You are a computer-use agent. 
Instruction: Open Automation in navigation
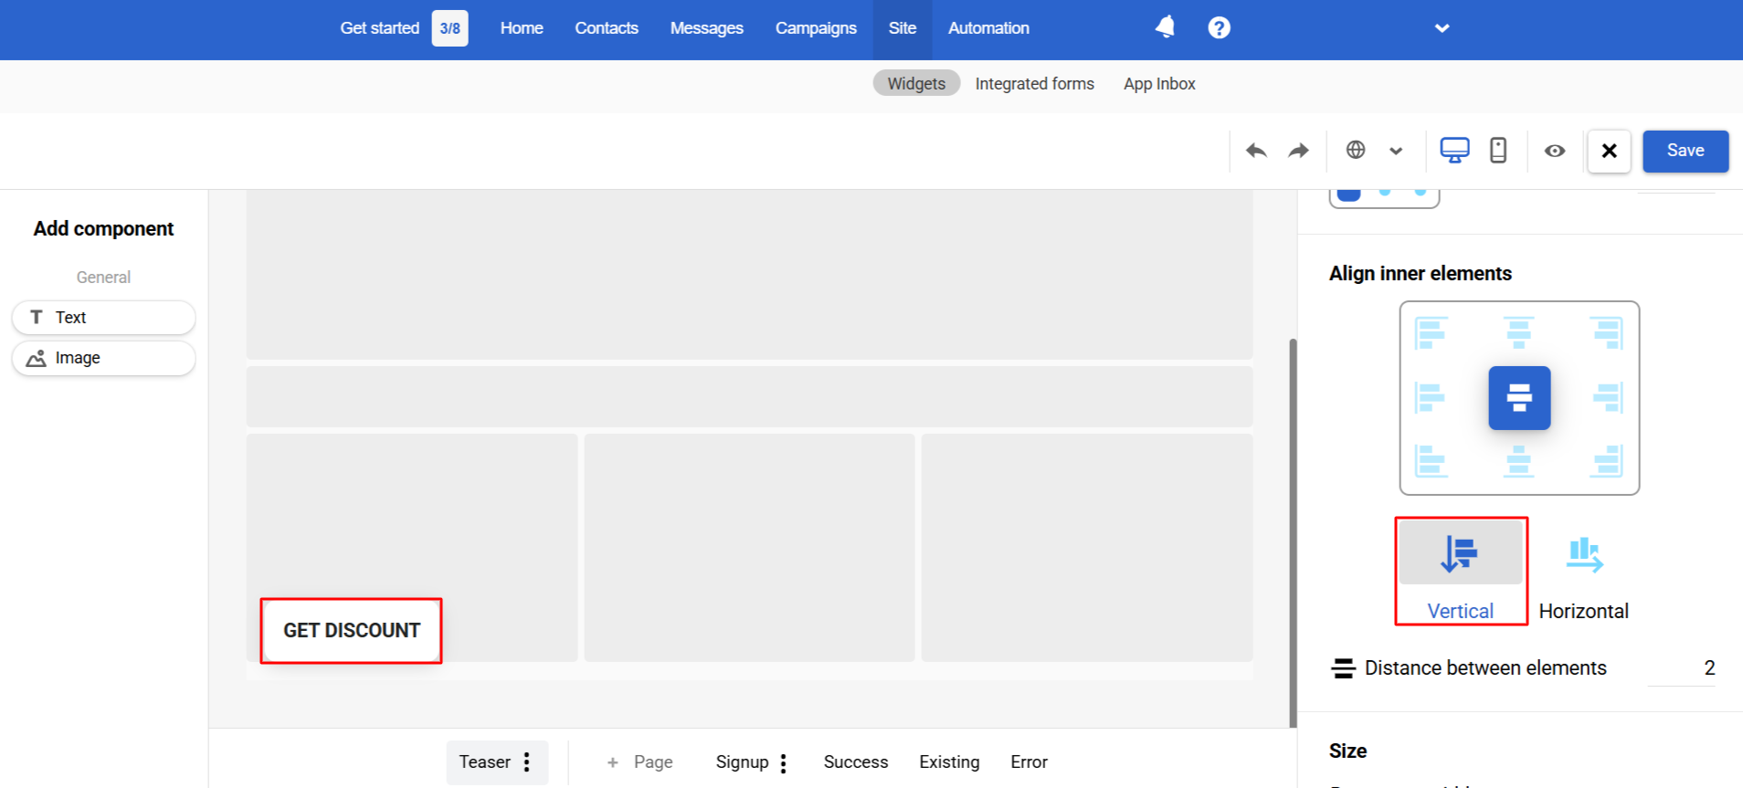[x=988, y=28]
